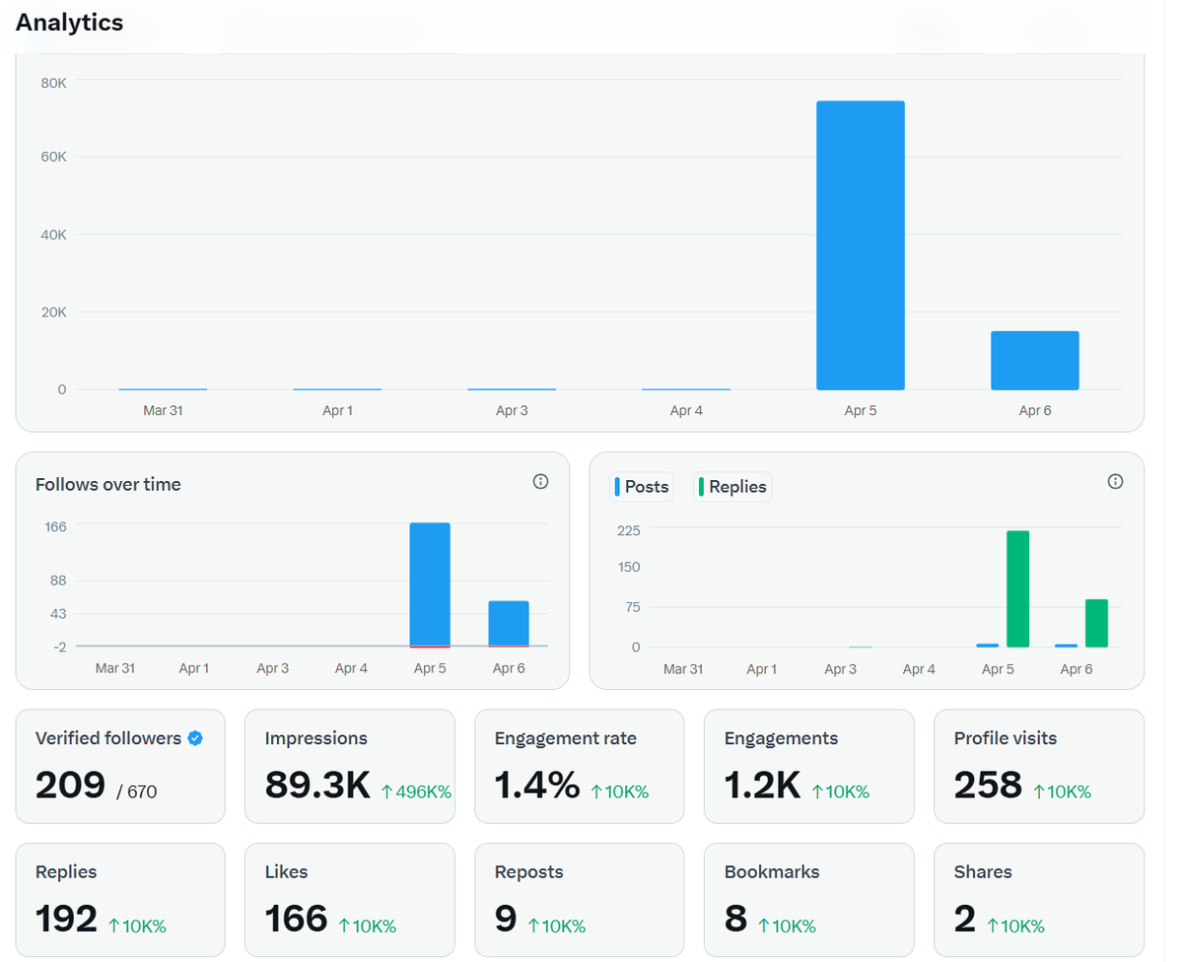Select the Verified followers card

click(x=120, y=767)
